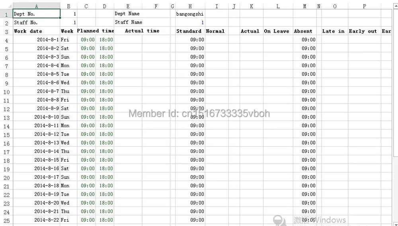Click the Absent column header cell
Image resolution: width=398 pixels, height=226 pixels.
pos(304,31)
